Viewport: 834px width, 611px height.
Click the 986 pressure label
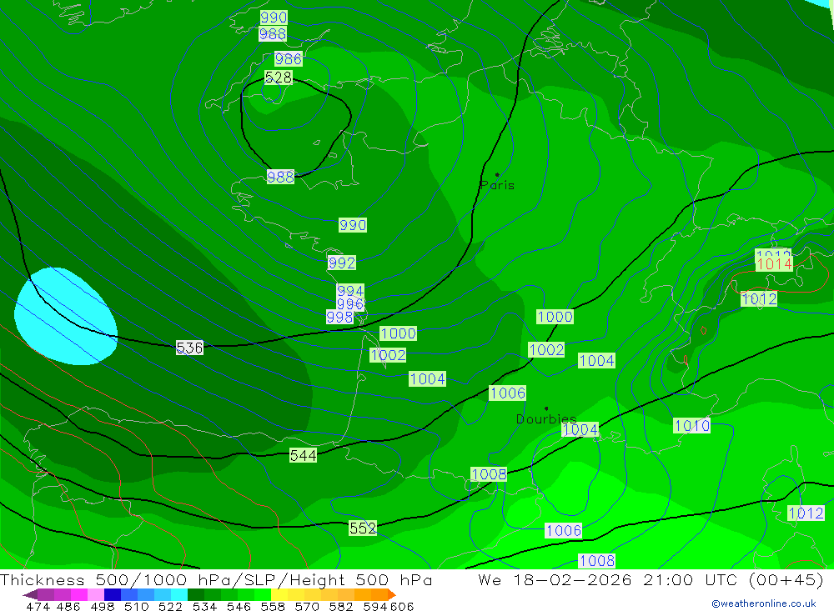click(289, 58)
